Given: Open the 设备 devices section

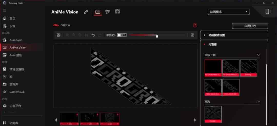Looking at the screenshot, I should pos(12,26).
